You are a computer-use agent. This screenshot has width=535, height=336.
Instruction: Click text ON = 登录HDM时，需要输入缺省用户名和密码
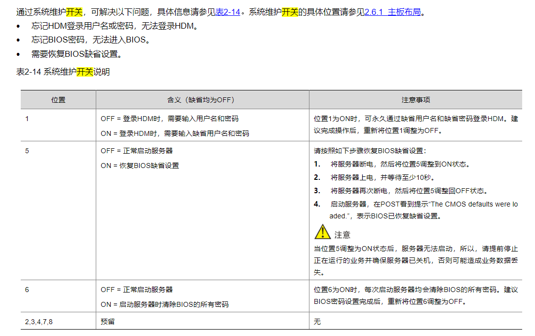[x=175, y=133]
